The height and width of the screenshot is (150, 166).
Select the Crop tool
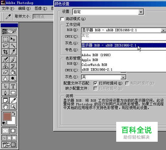tap(5, 52)
